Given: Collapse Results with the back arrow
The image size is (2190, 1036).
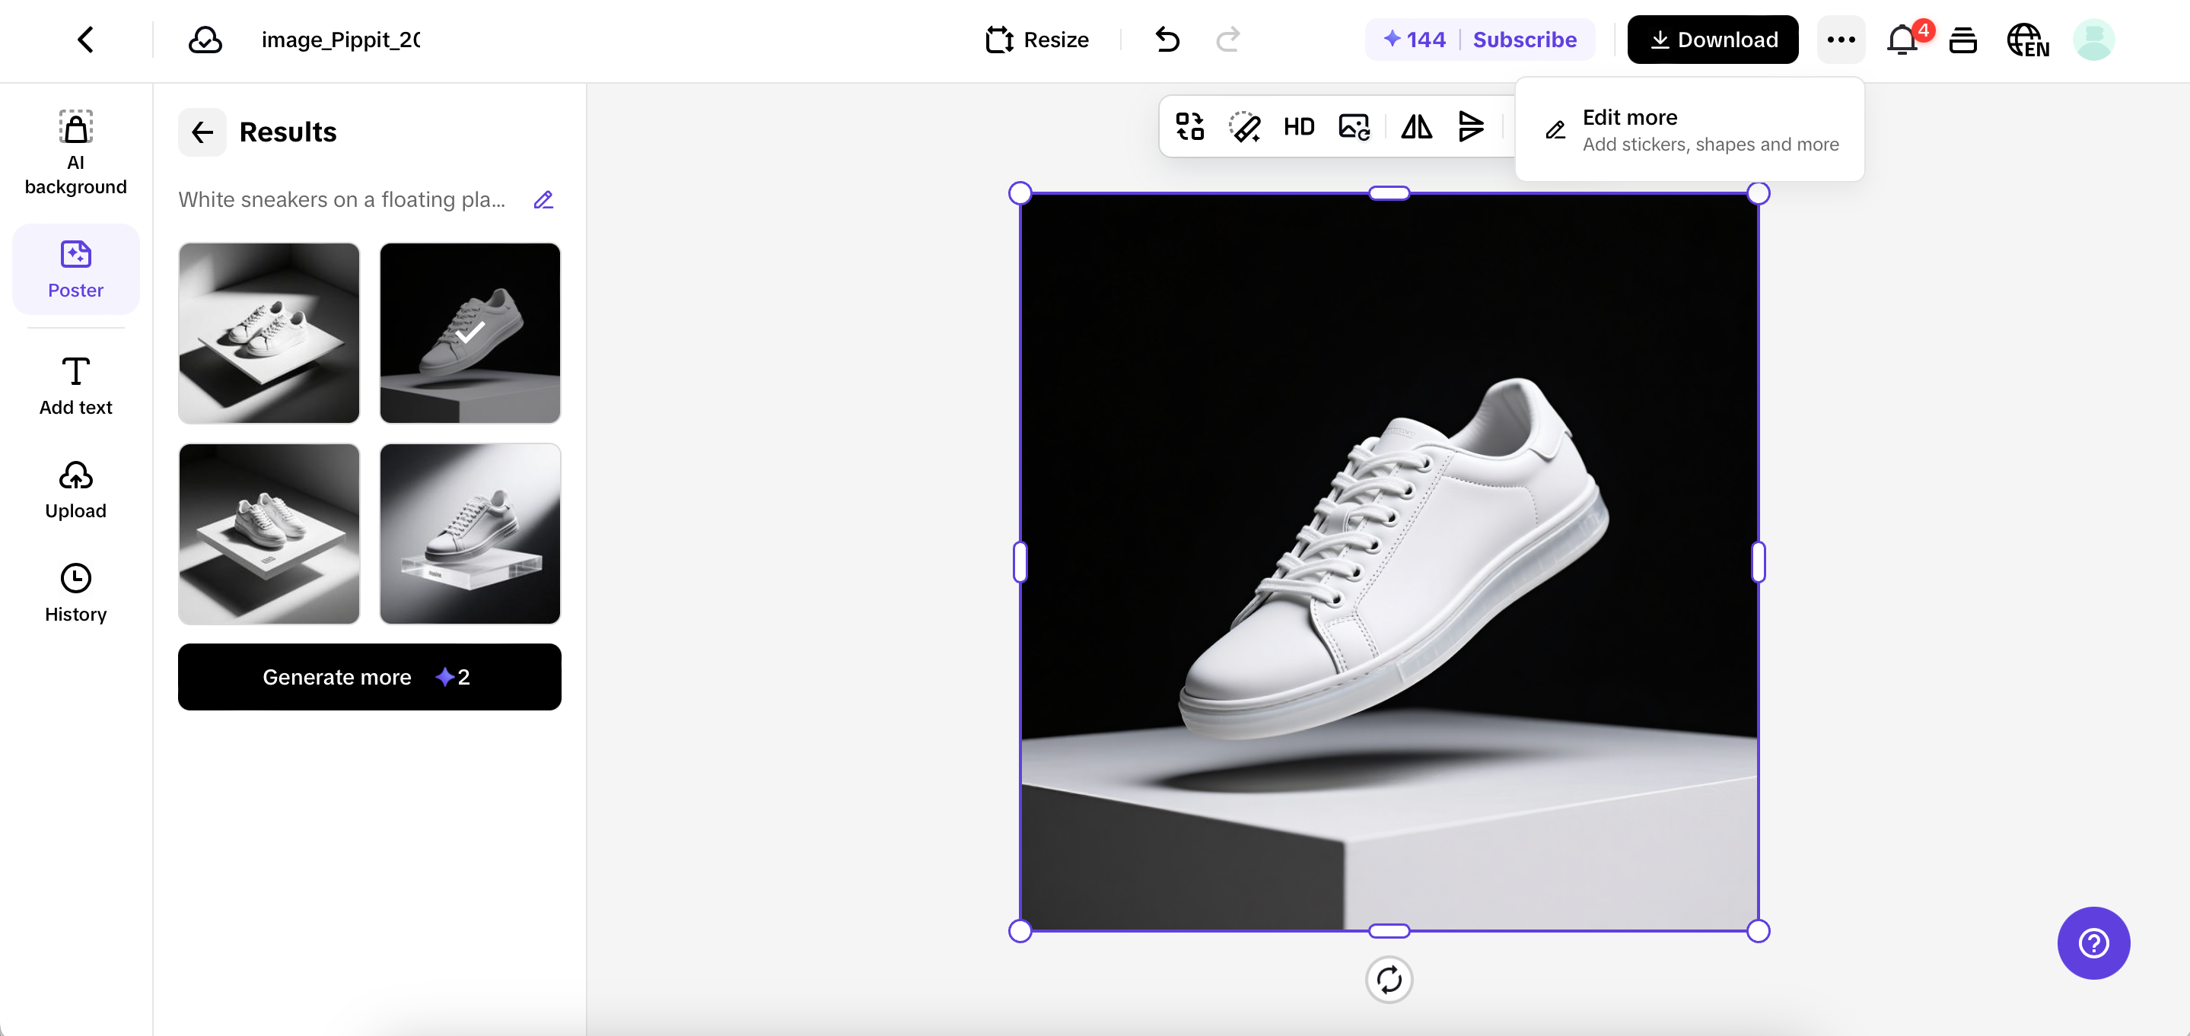Looking at the screenshot, I should pyautogui.click(x=202, y=132).
